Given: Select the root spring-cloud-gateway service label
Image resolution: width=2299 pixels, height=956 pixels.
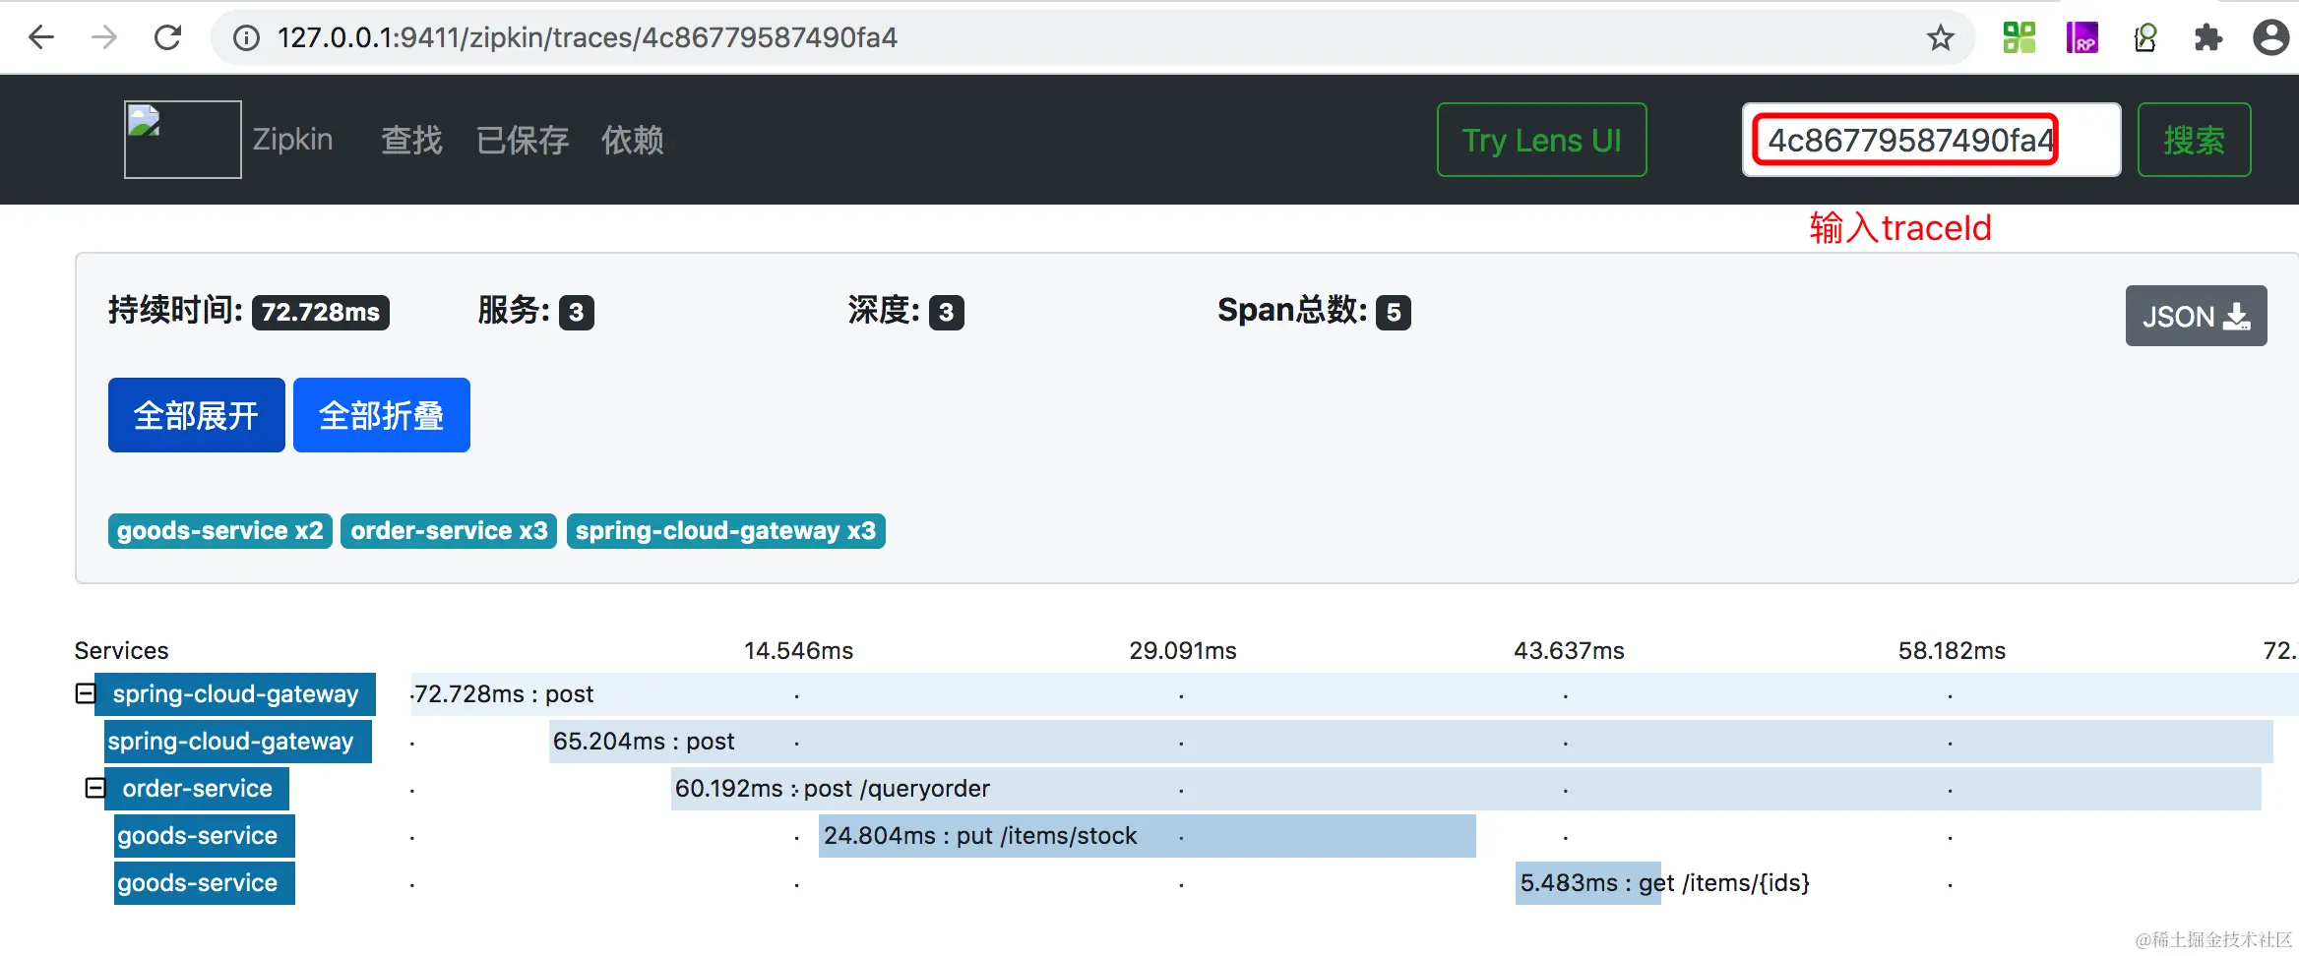Looking at the screenshot, I should pyautogui.click(x=235, y=694).
